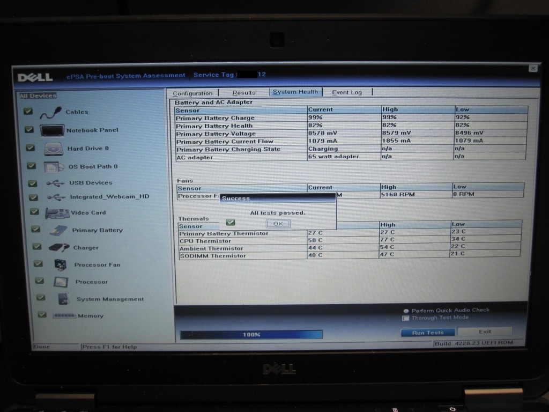This screenshot has height=412, width=549.
Task: Select the Video Card icon
Action: (57, 214)
